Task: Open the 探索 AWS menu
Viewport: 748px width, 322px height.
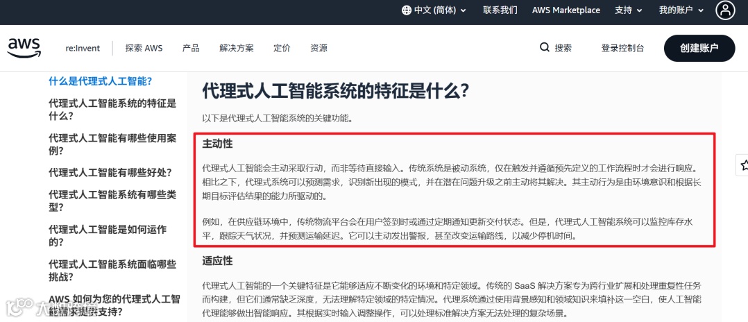Action: click(x=144, y=48)
